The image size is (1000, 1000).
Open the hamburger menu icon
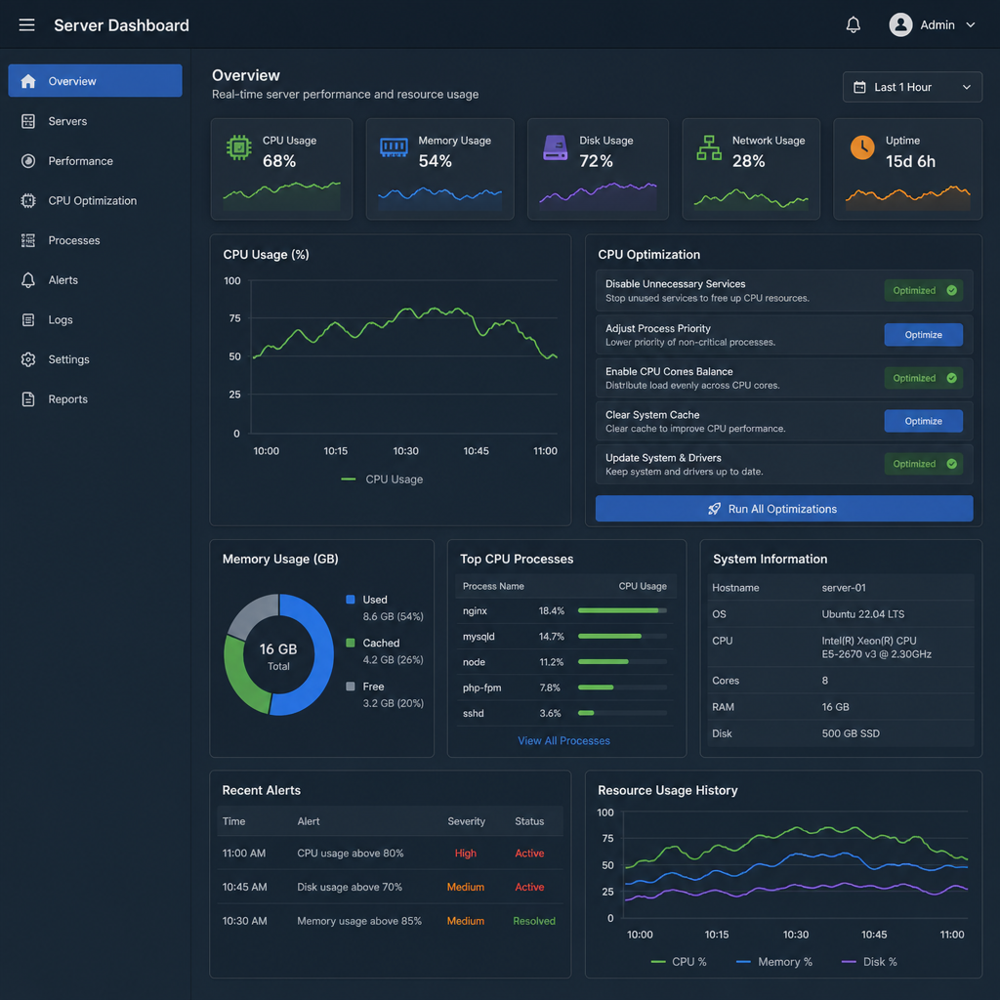click(26, 24)
